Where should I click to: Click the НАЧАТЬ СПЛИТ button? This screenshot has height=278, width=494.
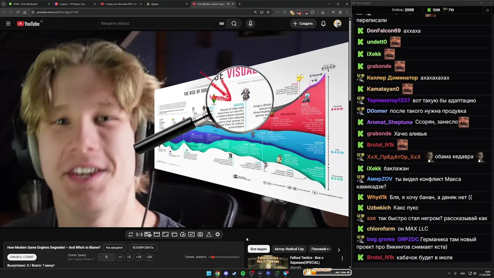[22, 257]
